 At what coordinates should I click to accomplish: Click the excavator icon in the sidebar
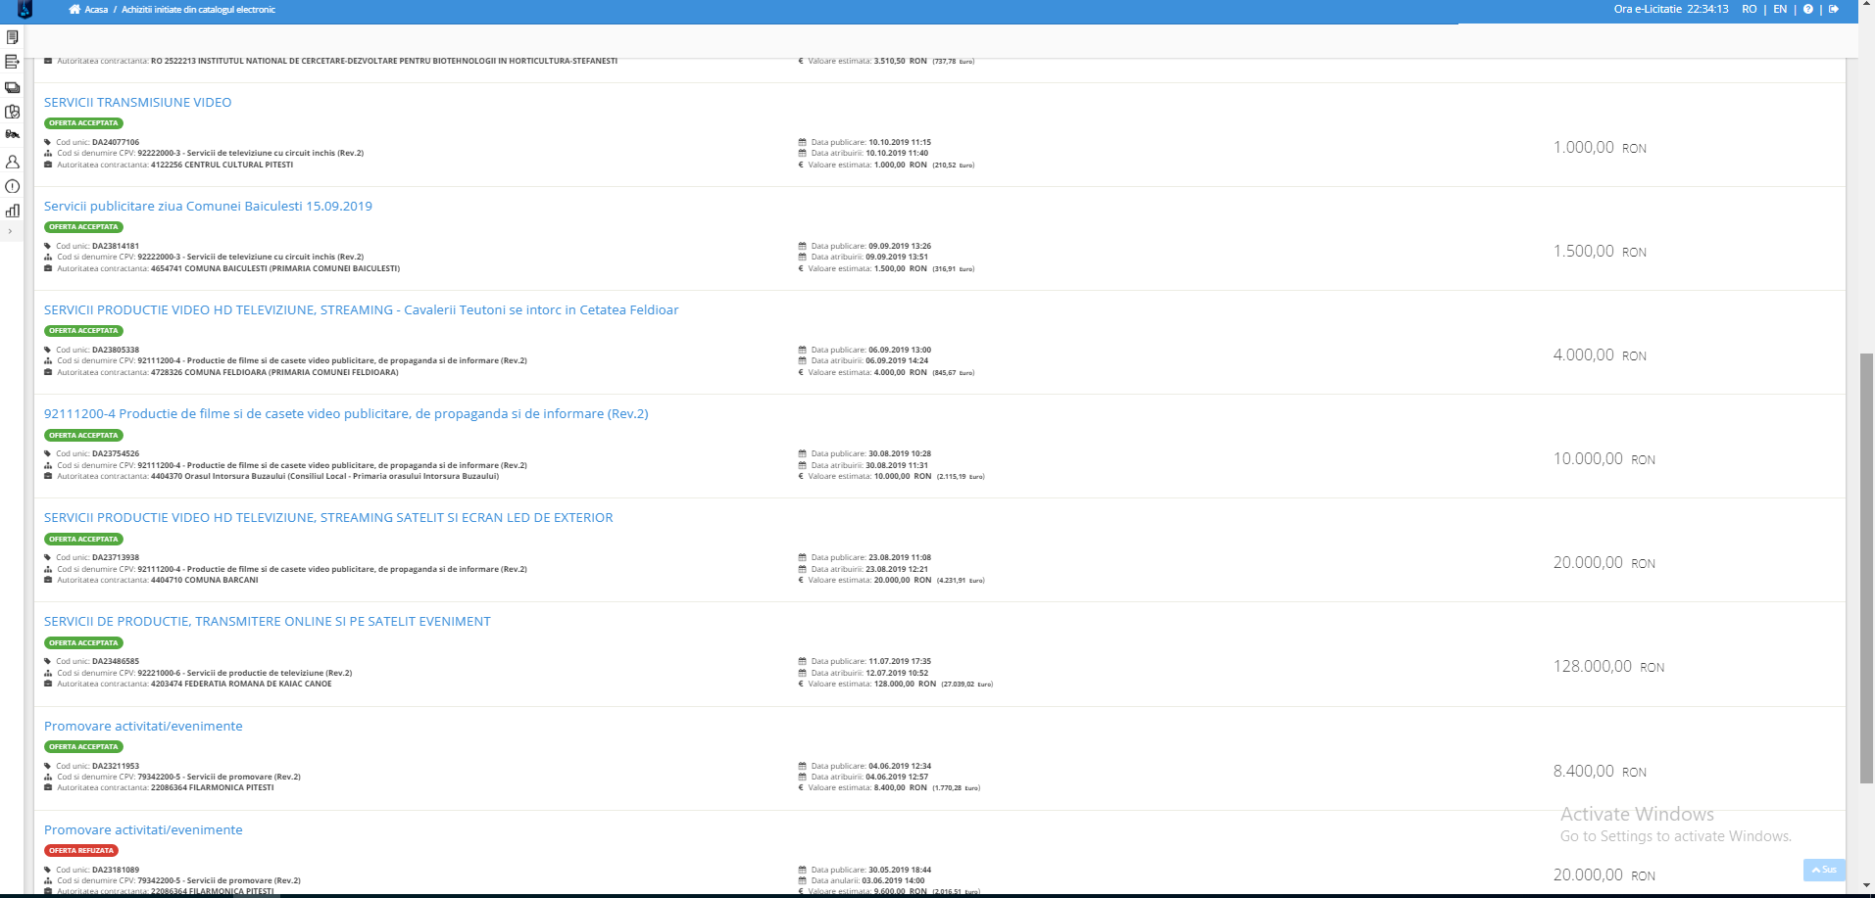12,135
